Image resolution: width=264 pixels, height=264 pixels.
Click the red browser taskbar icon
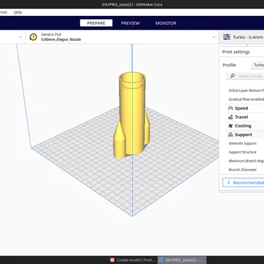(112, 260)
